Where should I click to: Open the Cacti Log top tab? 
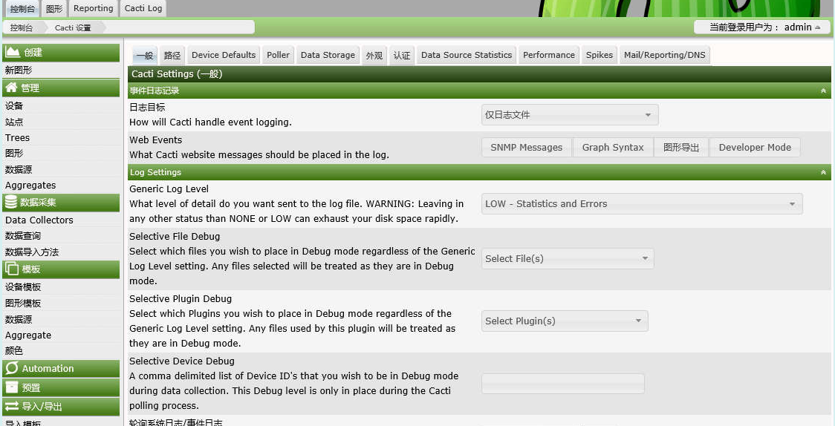(143, 8)
